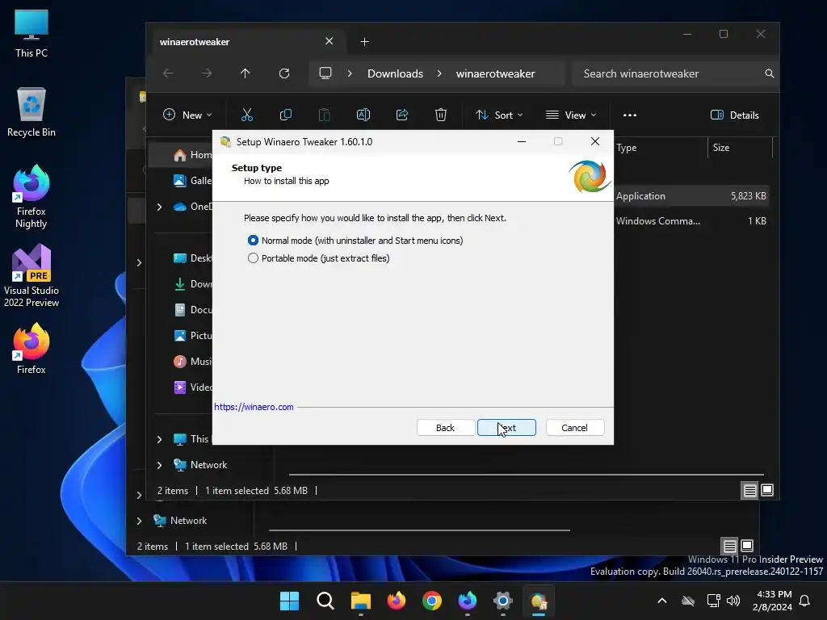The width and height of the screenshot is (827, 620).
Task: Select the Application file row
Action: pos(691,196)
